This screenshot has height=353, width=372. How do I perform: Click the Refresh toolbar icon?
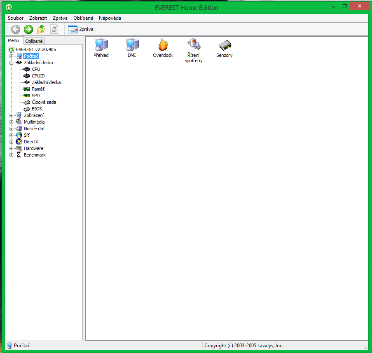click(54, 29)
